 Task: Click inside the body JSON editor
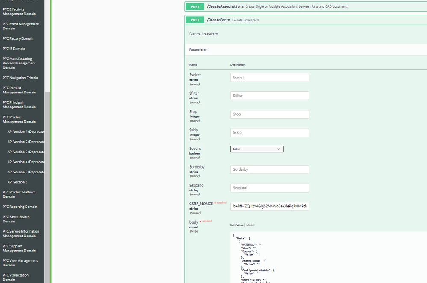click(x=328, y=257)
